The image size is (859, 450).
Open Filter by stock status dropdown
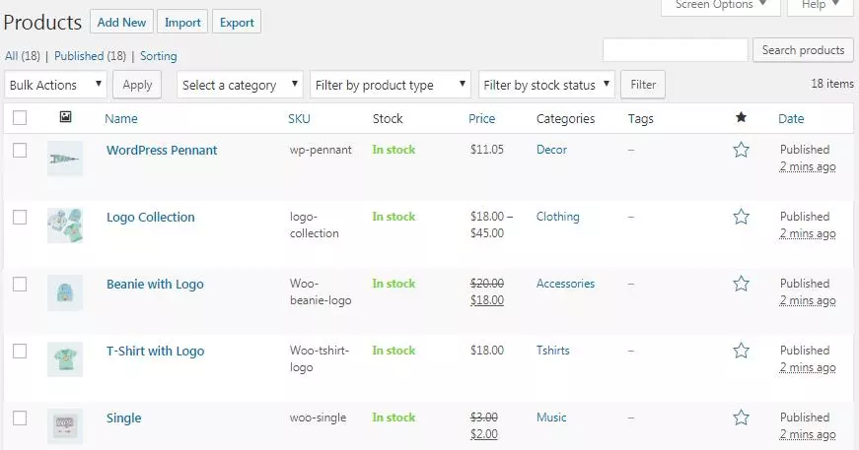(x=546, y=85)
